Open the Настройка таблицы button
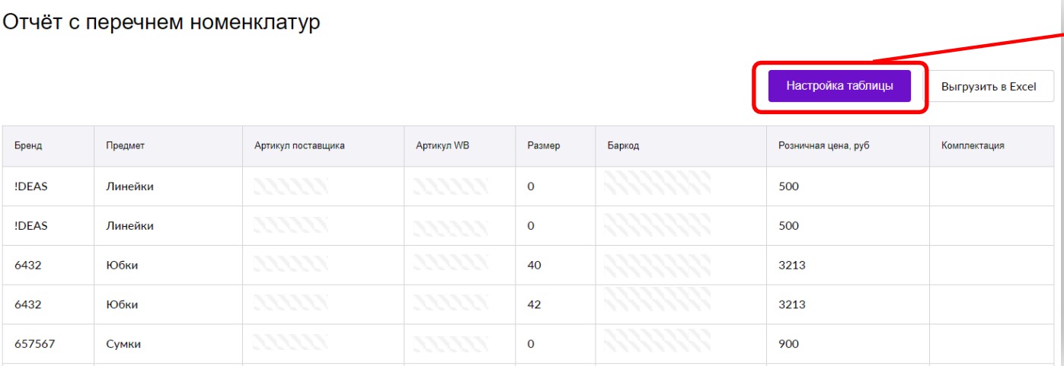This screenshot has width=1064, height=366. (839, 86)
